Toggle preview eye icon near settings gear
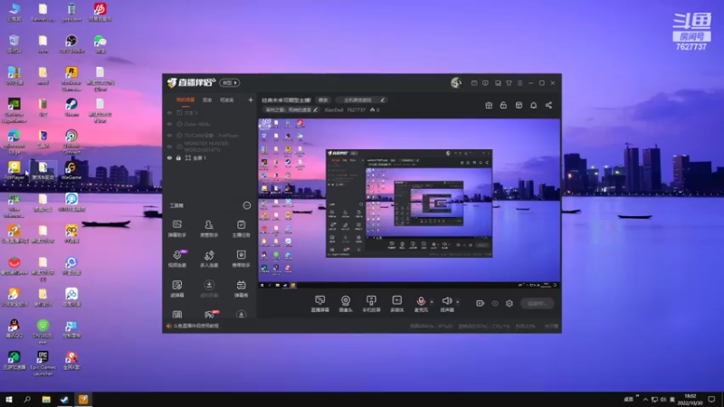The image size is (724, 407). point(495,303)
